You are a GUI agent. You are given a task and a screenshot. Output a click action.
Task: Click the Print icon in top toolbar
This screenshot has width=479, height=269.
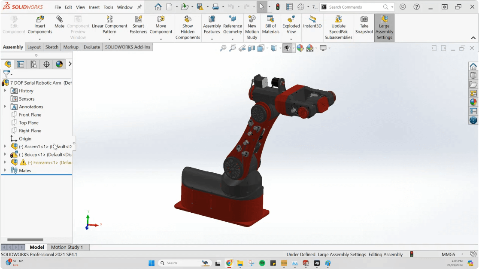click(215, 7)
